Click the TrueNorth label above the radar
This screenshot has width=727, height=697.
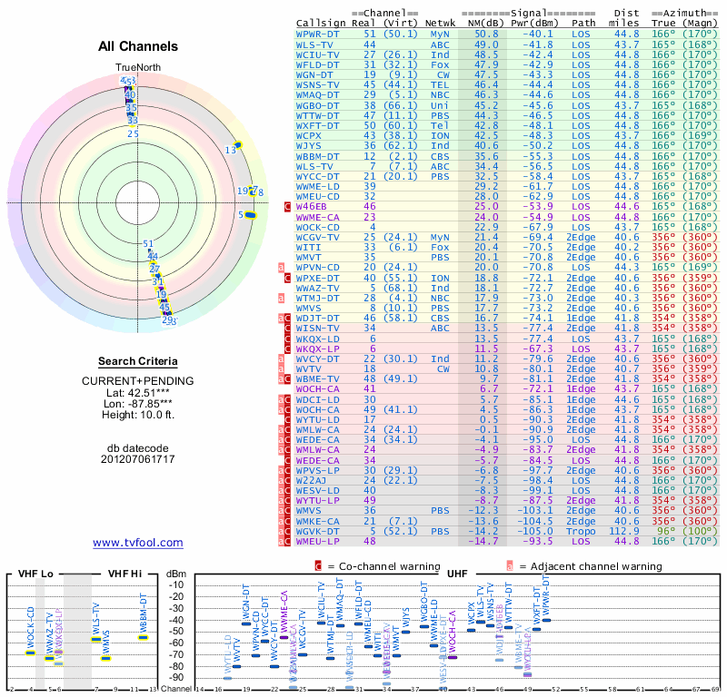(135, 68)
